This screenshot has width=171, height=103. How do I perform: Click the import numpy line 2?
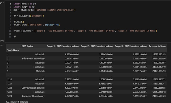(24, 7)
